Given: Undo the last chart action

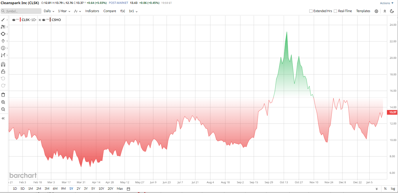Looking at the screenshot, I should (x=3, y=78).
